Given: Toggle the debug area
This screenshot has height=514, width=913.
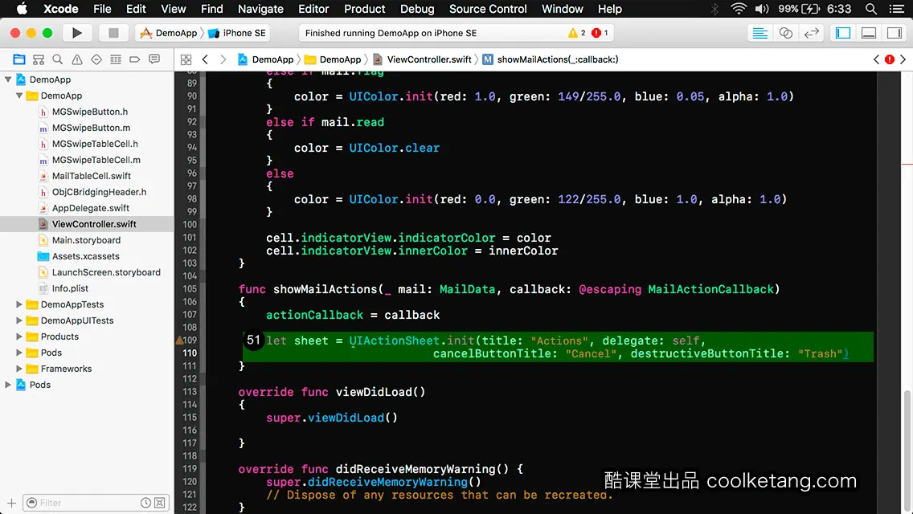Looking at the screenshot, I should click(x=868, y=33).
